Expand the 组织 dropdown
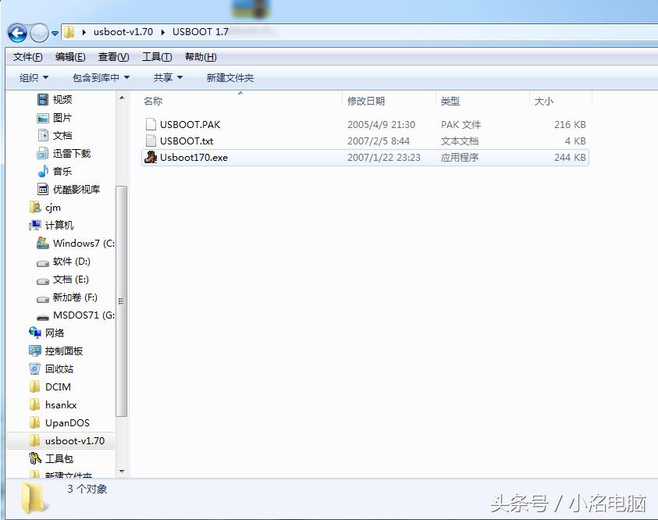Image resolution: width=658 pixels, height=520 pixels. [x=34, y=77]
